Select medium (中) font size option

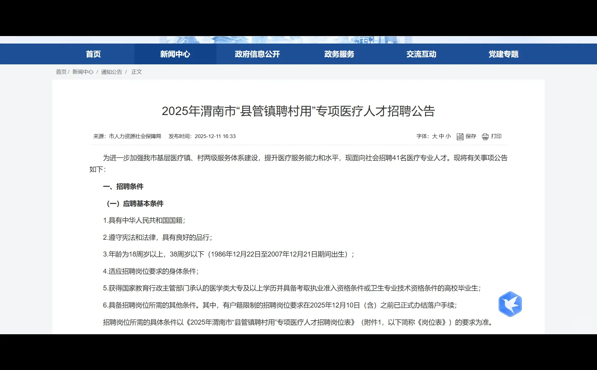click(x=442, y=136)
